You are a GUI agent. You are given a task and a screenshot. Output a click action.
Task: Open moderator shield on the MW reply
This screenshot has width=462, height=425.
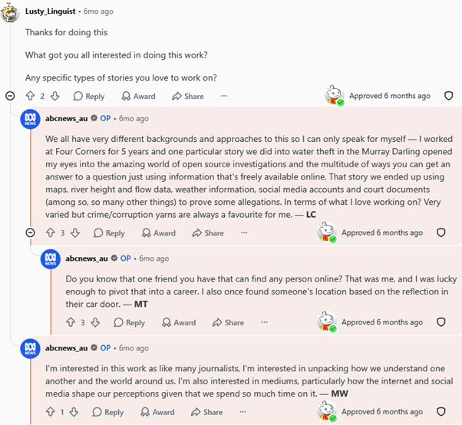[x=441, y=412]
